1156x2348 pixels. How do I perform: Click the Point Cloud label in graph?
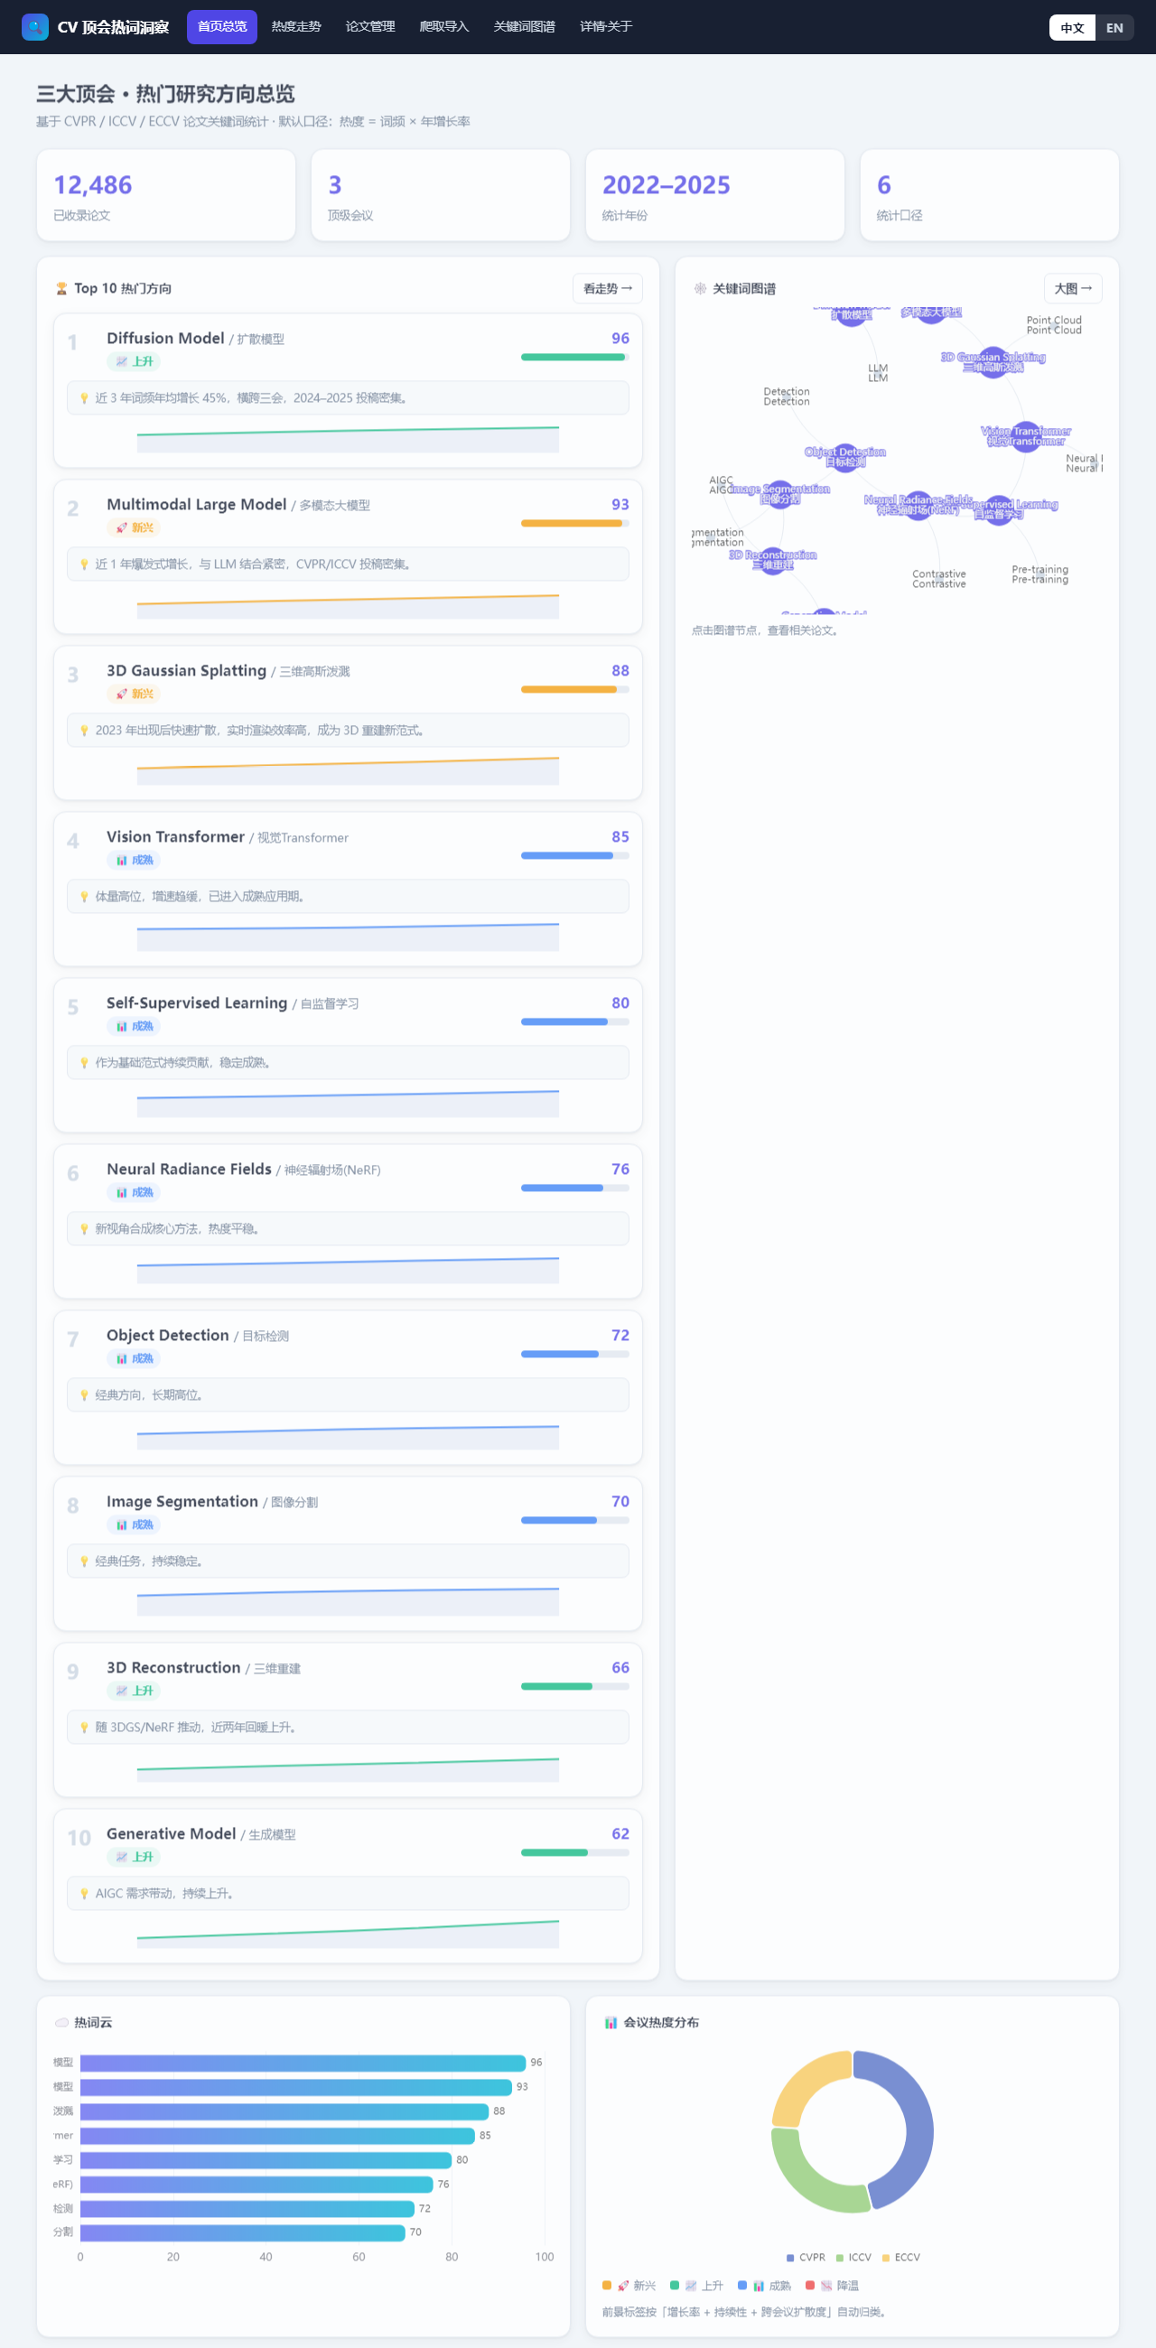pyautogui.click(x=1054, y=324)
